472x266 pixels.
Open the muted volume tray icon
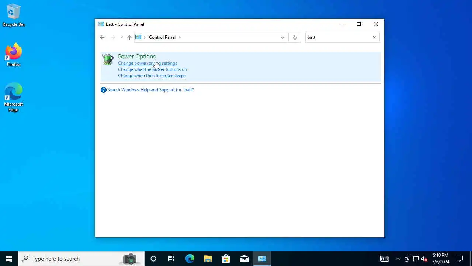[x=424, y=259]
